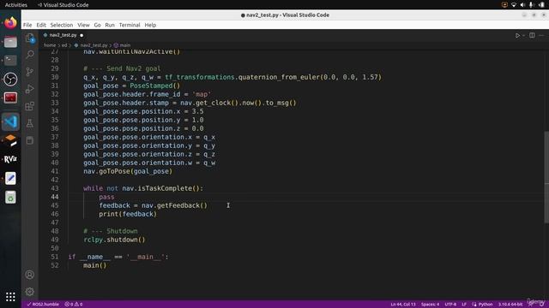549x308 pixels.
Task: Open network indicator in top bar
Action: click(x=514, y=5)
